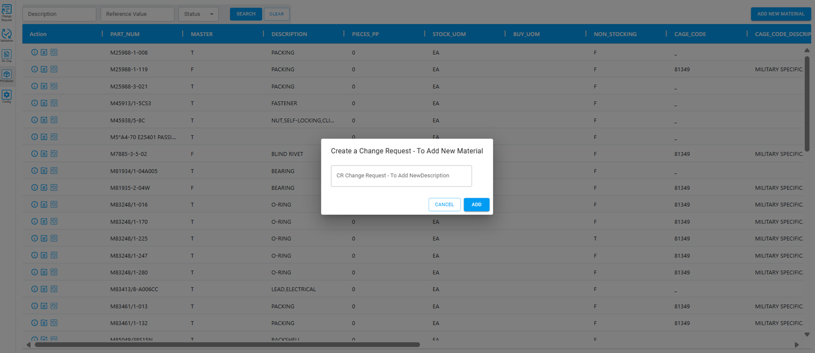Click the CAGE_CODE column header

click(690, 34)
